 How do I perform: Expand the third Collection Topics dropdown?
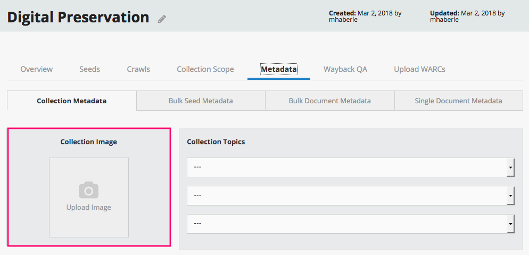(350, 224)
